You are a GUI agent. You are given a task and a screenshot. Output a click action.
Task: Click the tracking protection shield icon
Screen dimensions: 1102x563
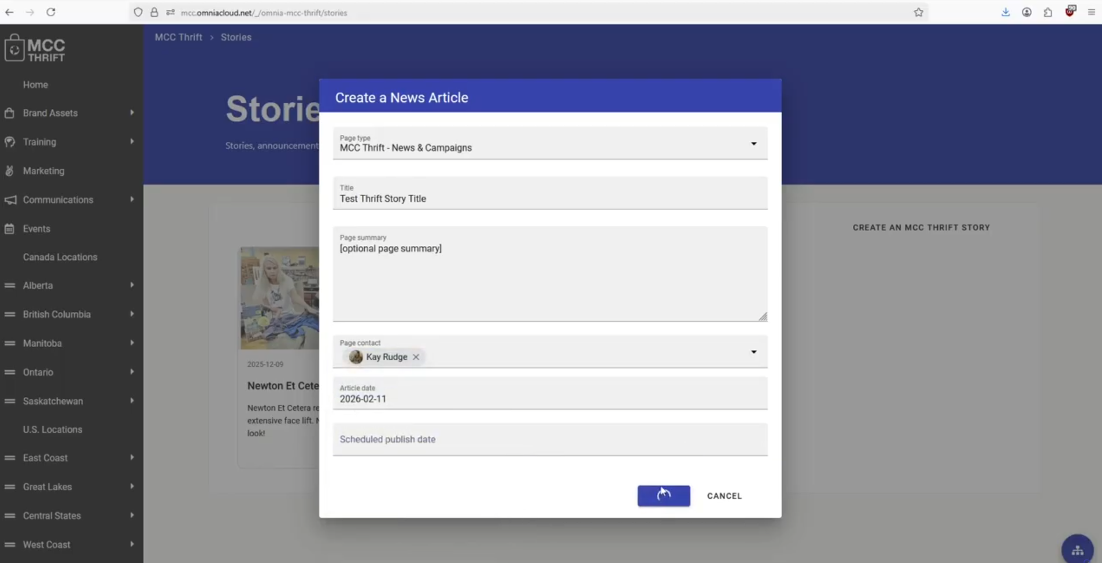[138, 12]
